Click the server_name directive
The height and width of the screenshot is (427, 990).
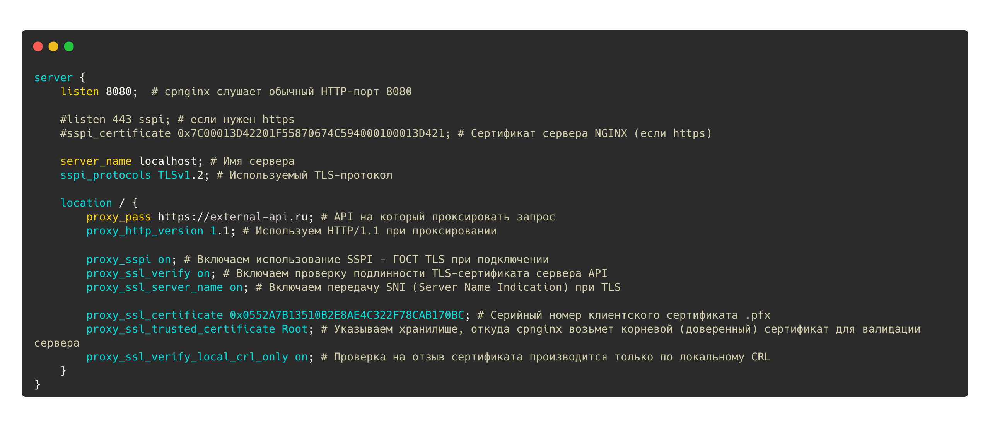pyautogui.click(x=96, y=161)
